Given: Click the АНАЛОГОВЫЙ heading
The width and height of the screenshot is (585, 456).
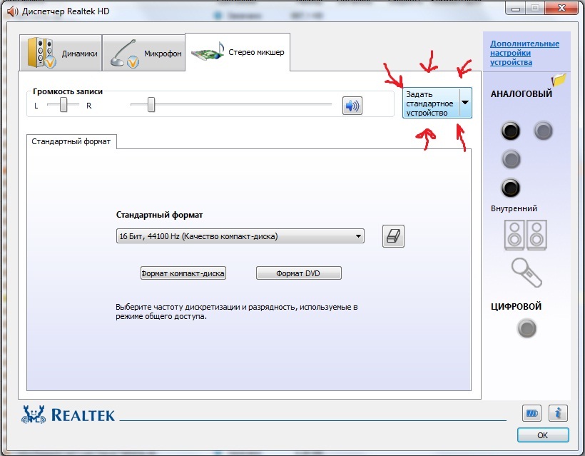Looking at the screenshot, I should [522, 93].
